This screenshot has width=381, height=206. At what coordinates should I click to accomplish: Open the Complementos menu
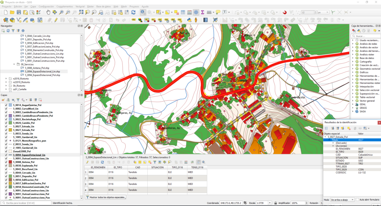click(65, 7)
